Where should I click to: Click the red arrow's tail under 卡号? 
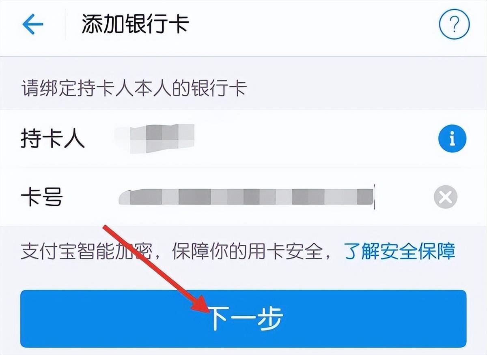[106, 228]
